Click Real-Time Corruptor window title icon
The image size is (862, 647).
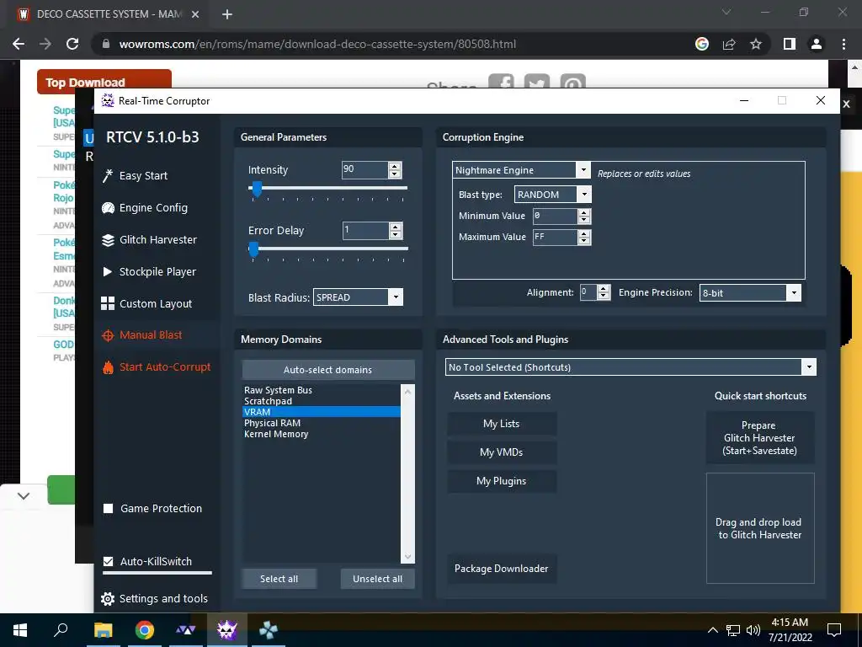(108, 101)
